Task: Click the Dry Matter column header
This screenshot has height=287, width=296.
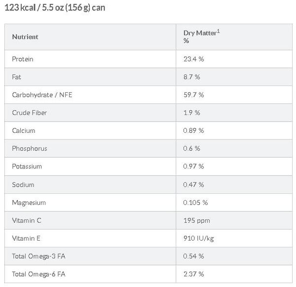Action: 200,34
